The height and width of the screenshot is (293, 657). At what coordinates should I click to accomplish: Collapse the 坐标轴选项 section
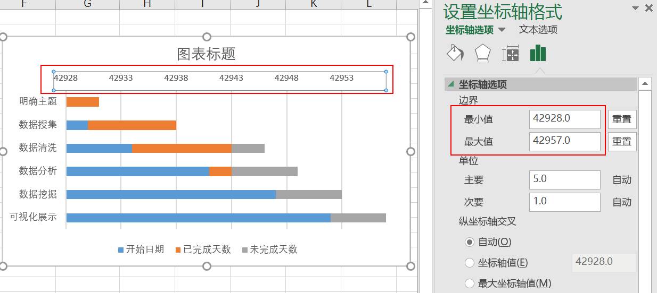(x=451, y=84)
